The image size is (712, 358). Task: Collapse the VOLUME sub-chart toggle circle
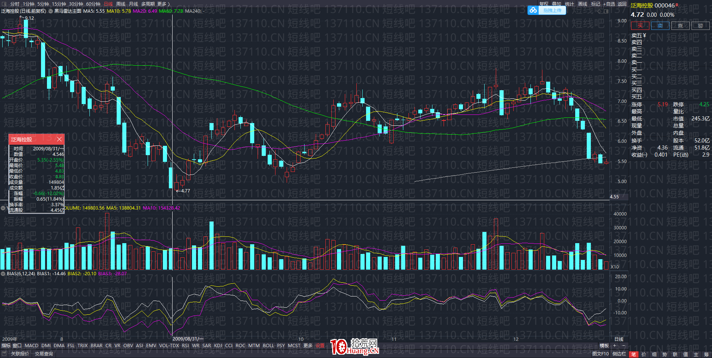tap(3, 208)
